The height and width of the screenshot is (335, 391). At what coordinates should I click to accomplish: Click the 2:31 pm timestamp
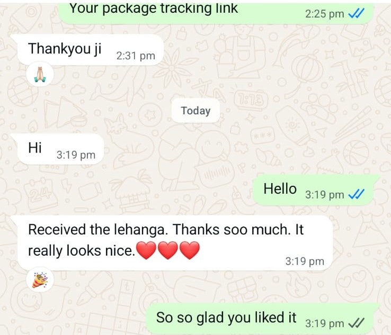point(136,56)
